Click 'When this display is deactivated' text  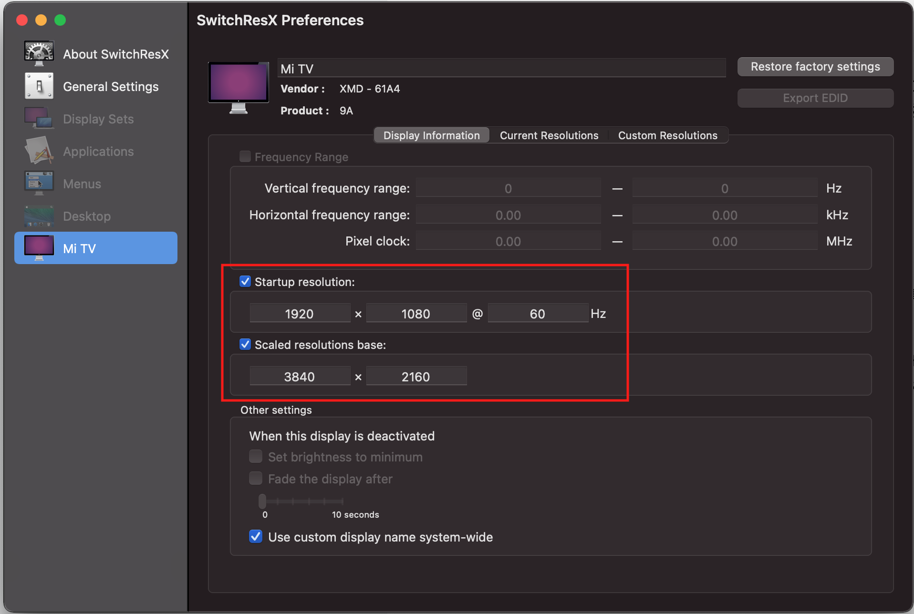342,436
